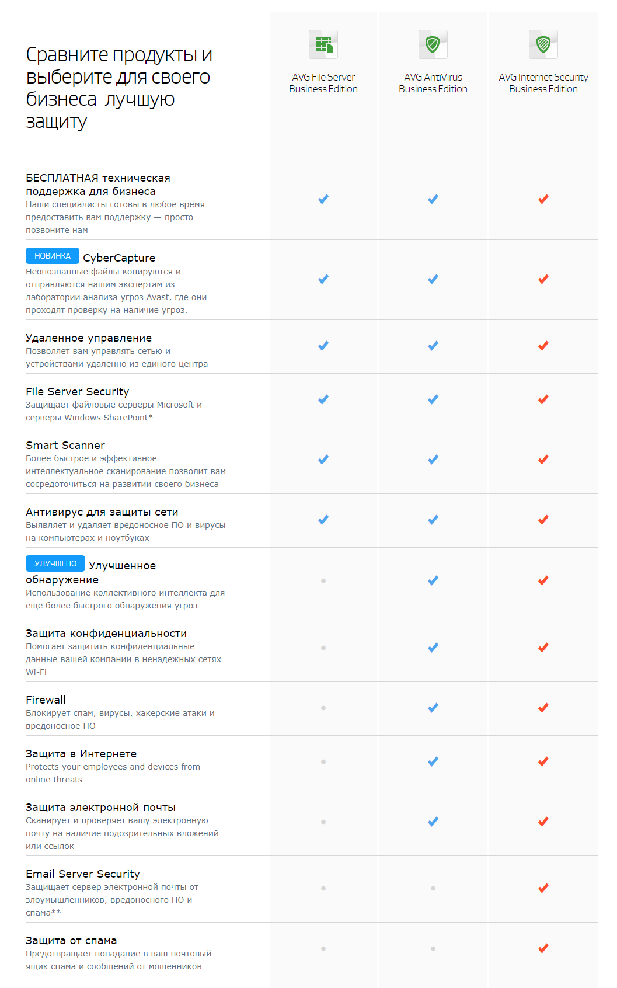Click grey dot for AntiVirus in spam protection row
This screenshot has width=617, height=988.
pos(433,948)
